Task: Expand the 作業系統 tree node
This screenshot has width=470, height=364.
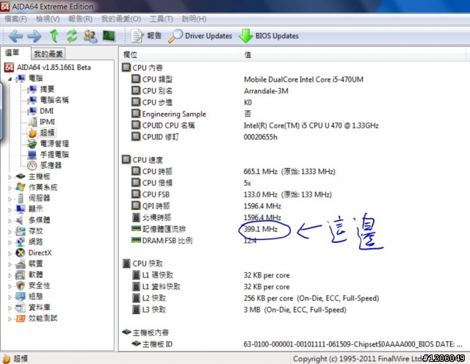Action: click(x=10, y=188)
